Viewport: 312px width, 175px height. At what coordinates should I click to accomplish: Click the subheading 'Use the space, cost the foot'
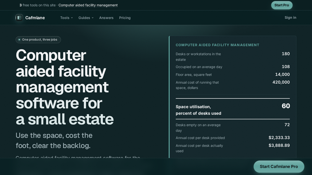click(54, 140)
